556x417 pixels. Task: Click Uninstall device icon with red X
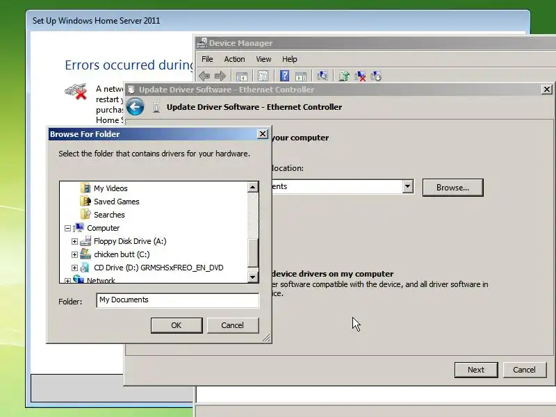coord(360,76)
